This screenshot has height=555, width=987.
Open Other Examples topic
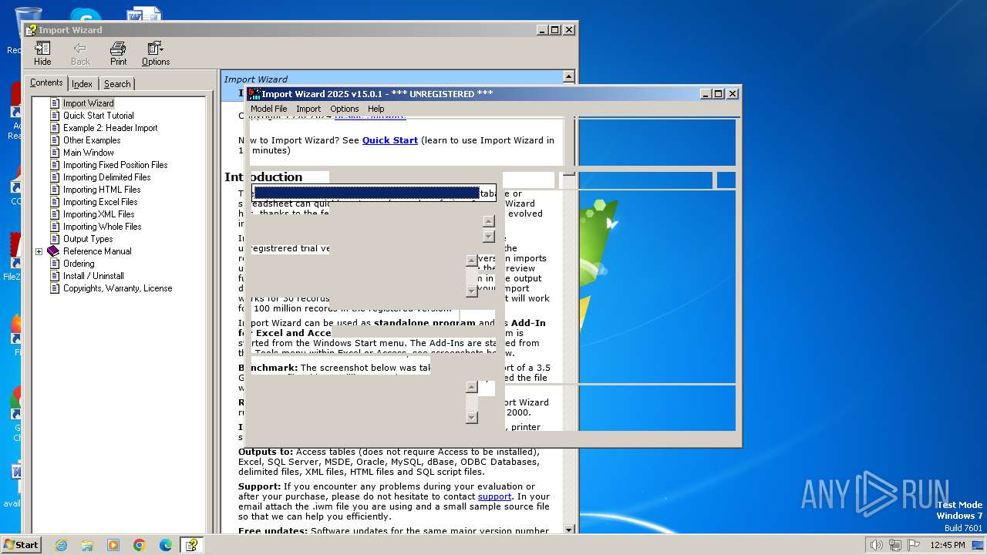92,140
